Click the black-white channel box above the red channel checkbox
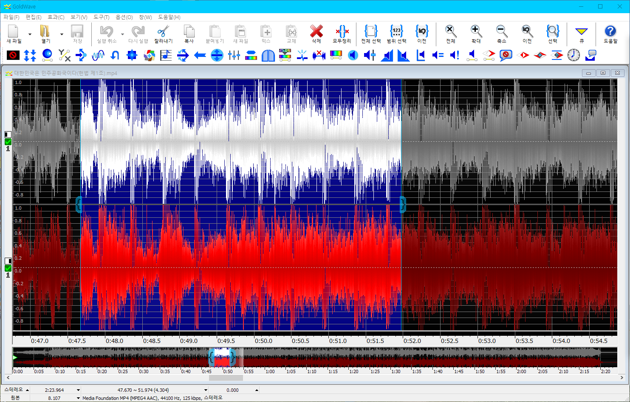Viewport: 630px width, 402px height. tap(8, 261)
